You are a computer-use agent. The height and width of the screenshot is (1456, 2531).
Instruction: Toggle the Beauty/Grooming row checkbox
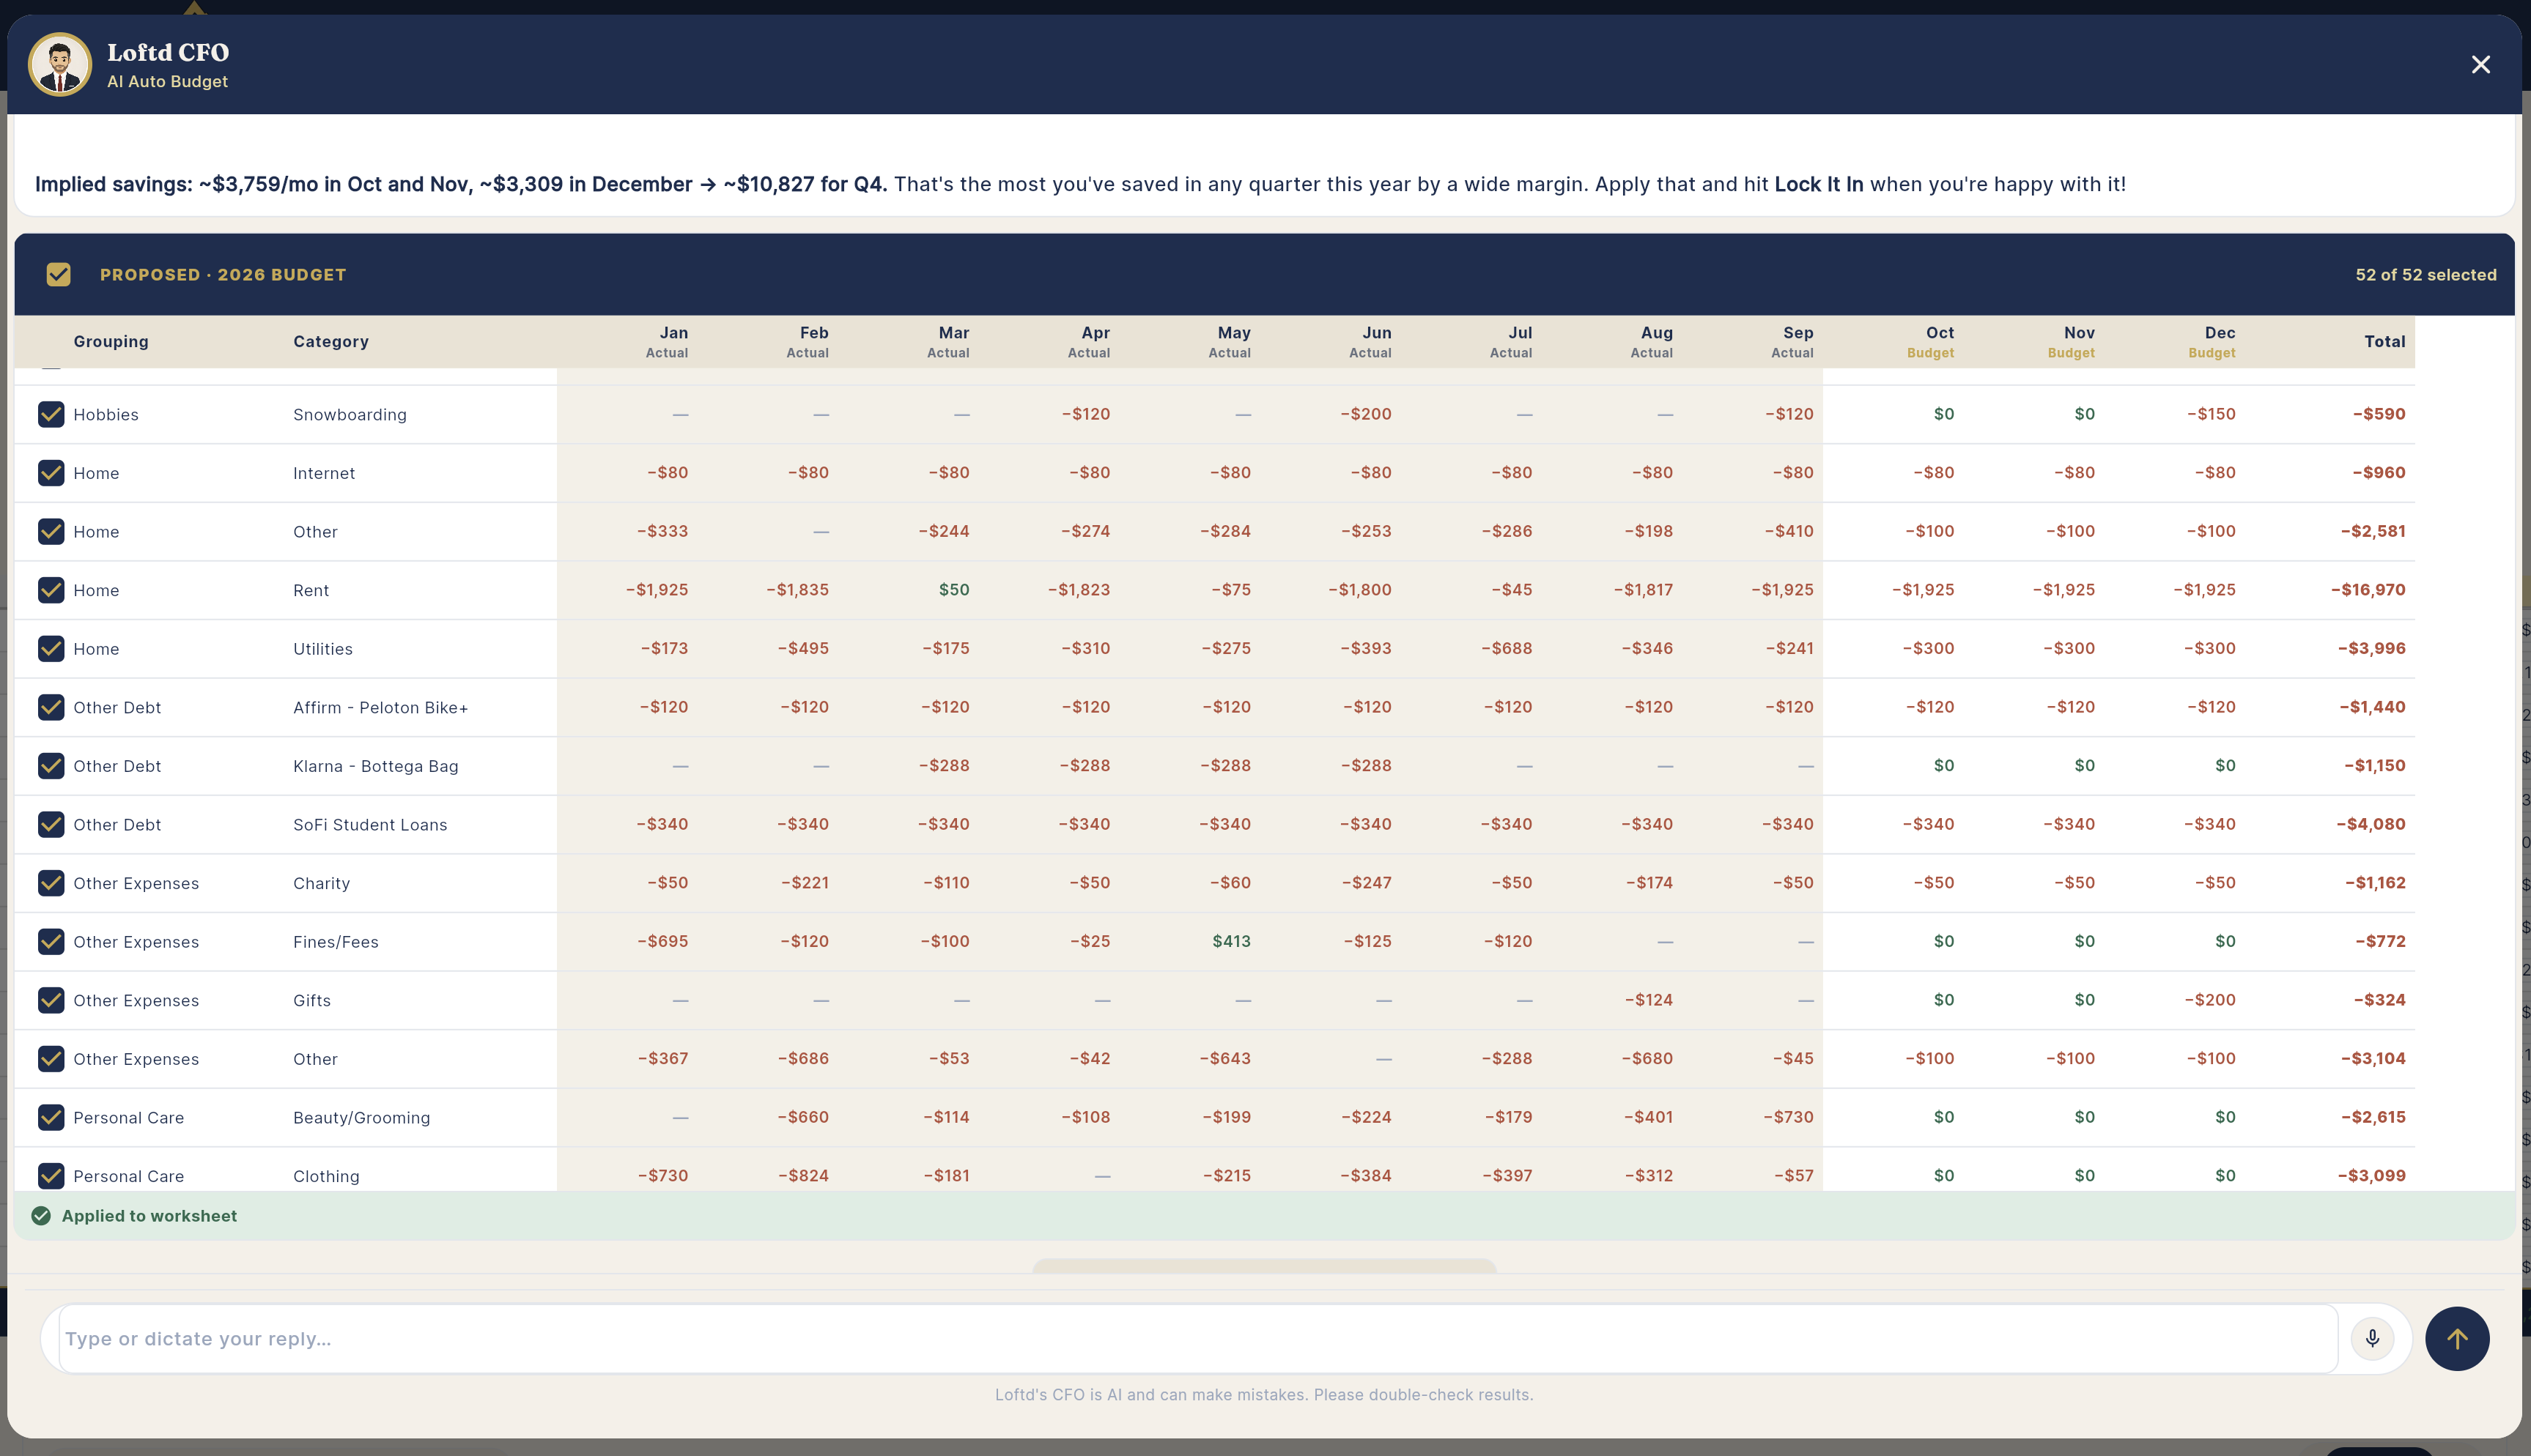(x=51, y=1117)
